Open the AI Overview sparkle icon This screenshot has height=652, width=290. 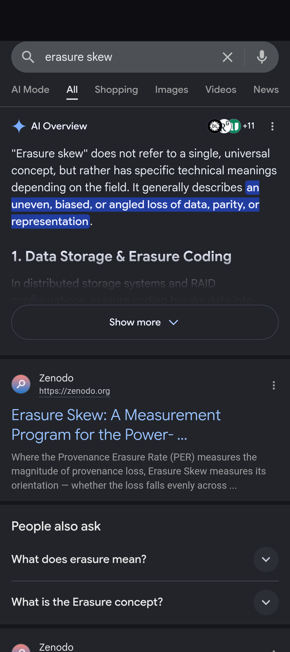(x=19, y=126)
